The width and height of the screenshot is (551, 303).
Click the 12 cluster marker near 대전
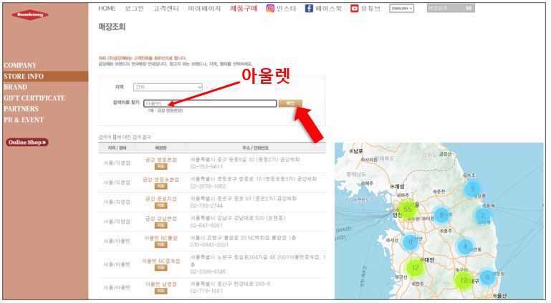(415, 267)
